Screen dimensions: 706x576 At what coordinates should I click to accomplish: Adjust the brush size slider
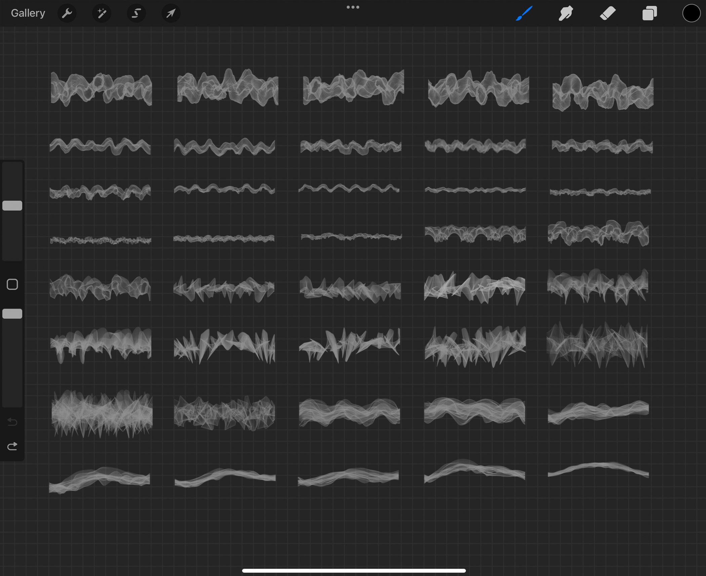(13, 205)
